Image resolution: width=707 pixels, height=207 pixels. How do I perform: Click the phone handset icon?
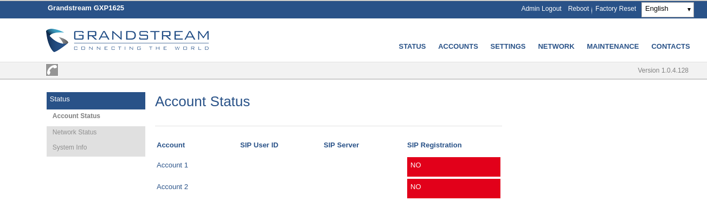pyautogui.click(x=52, y=70)
